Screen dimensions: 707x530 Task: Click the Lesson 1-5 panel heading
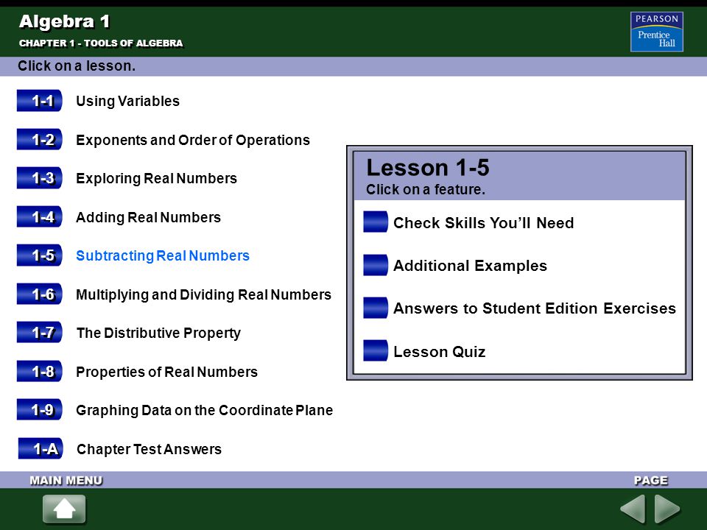click(428, 168)
